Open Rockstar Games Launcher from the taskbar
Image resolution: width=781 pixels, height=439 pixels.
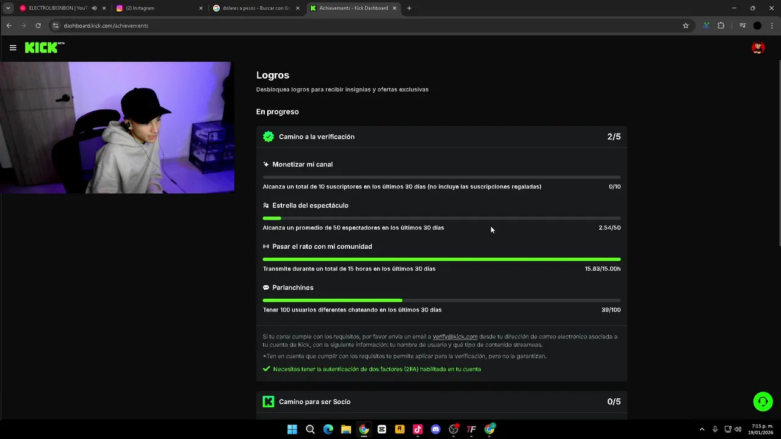(x=400, y=429)
